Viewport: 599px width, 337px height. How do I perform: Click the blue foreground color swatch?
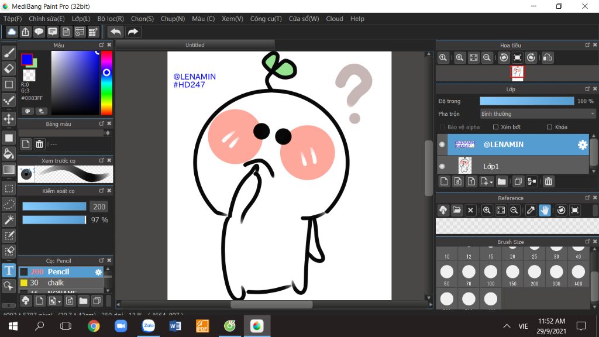tap(27, 59)
